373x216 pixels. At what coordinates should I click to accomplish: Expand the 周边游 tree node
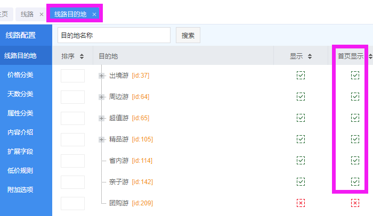[101, 97]
